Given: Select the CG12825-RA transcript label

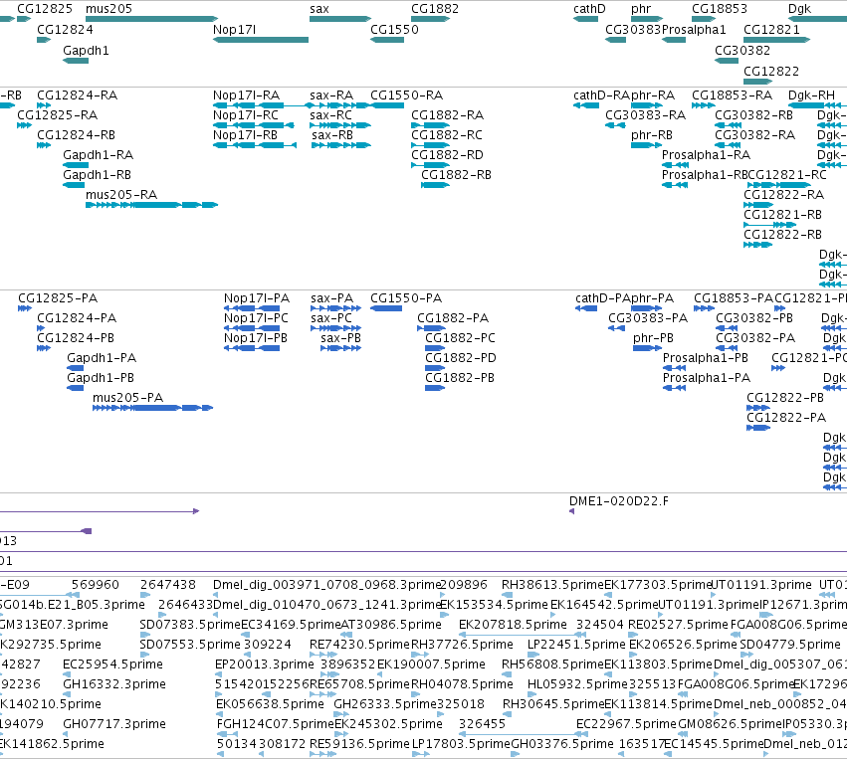Looking at the screenshot, I should pos(58,115).
